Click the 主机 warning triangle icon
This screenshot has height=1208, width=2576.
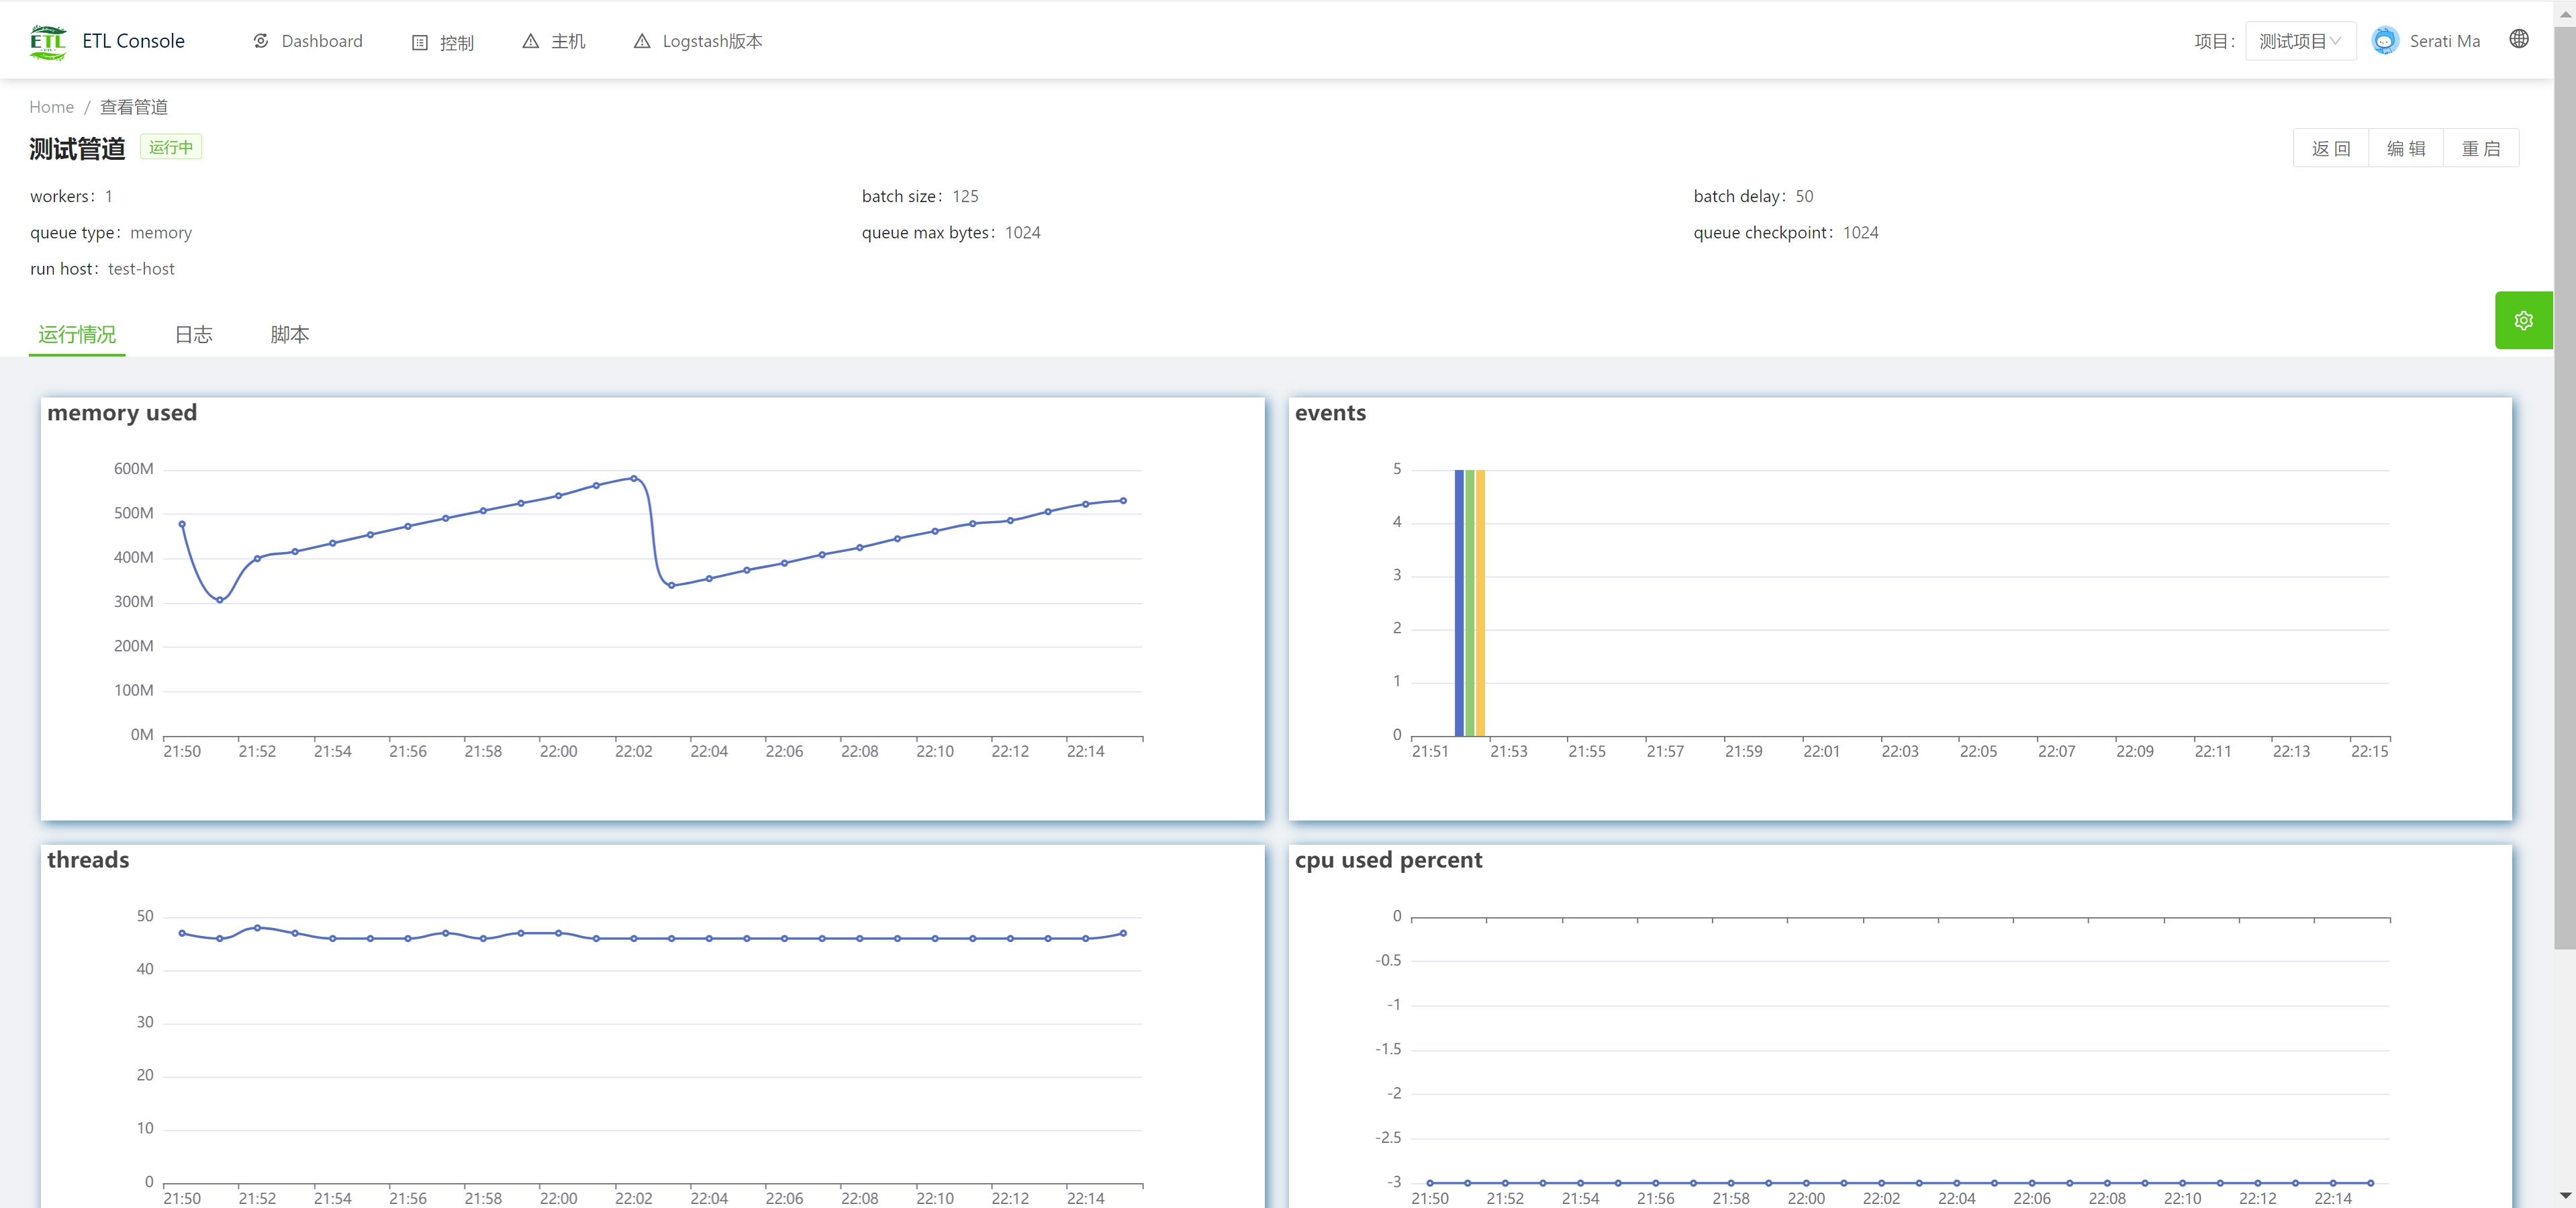531,41
